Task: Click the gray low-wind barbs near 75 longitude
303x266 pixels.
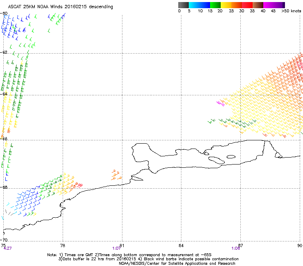Action: (9, 213)
